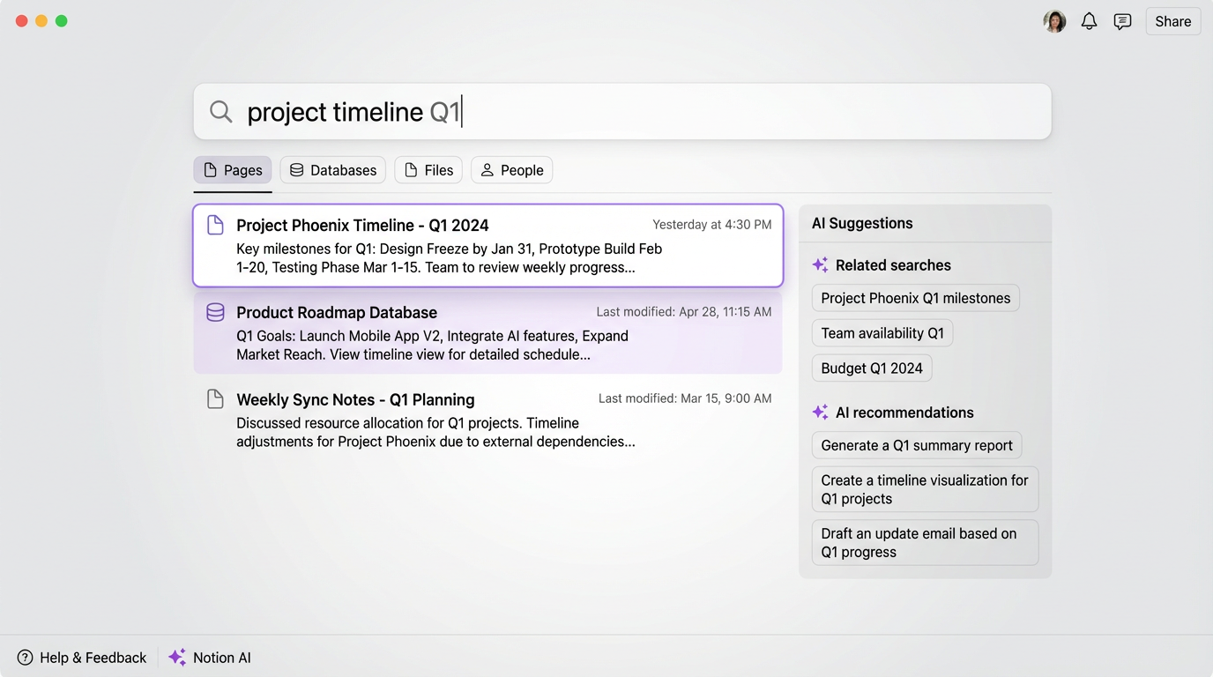Click the Share button

coord(1172,20)
